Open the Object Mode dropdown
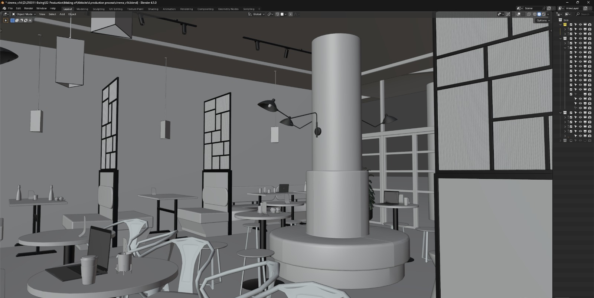 pyautogui.click(x=24, y=14)
